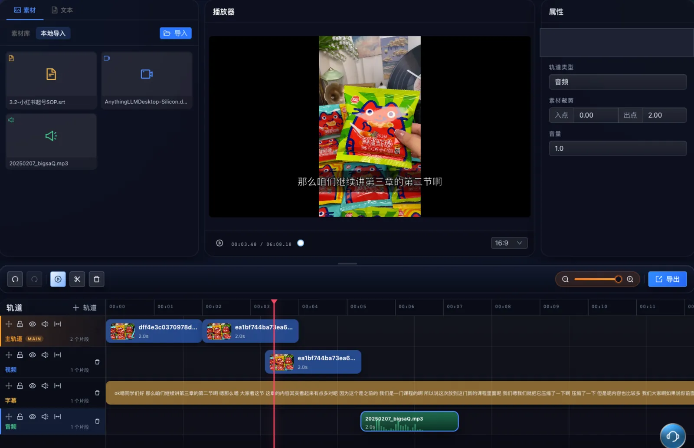Click the move handle on 音频 track

(x=9, y=416)
